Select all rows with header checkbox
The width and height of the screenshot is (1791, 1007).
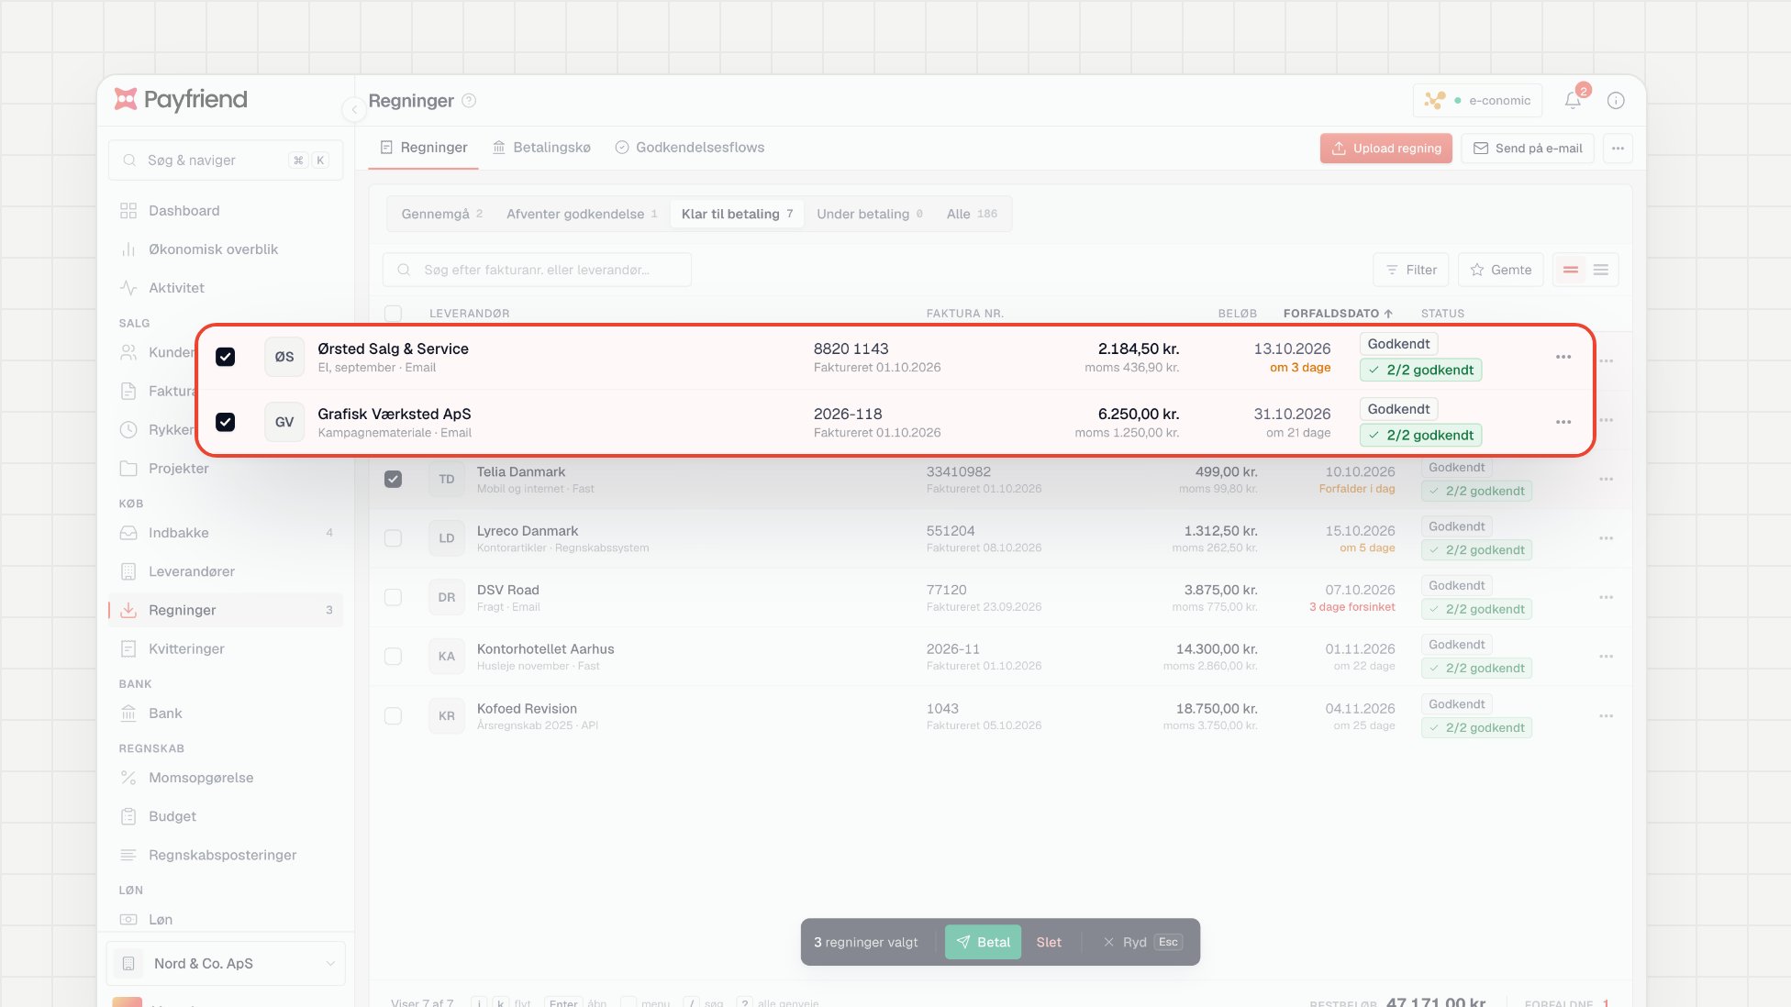tap(393, 313)
